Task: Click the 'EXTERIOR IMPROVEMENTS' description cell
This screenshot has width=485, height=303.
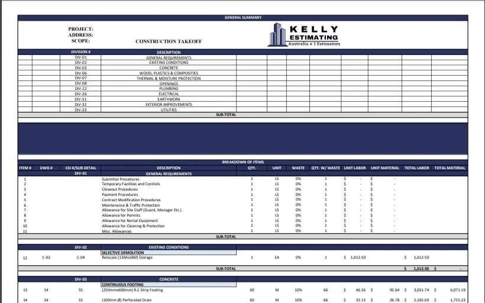Action: (169, 104)
